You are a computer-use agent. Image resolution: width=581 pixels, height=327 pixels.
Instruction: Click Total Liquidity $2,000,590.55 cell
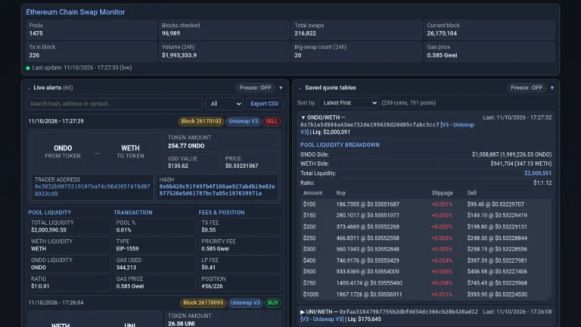[70, 226]
